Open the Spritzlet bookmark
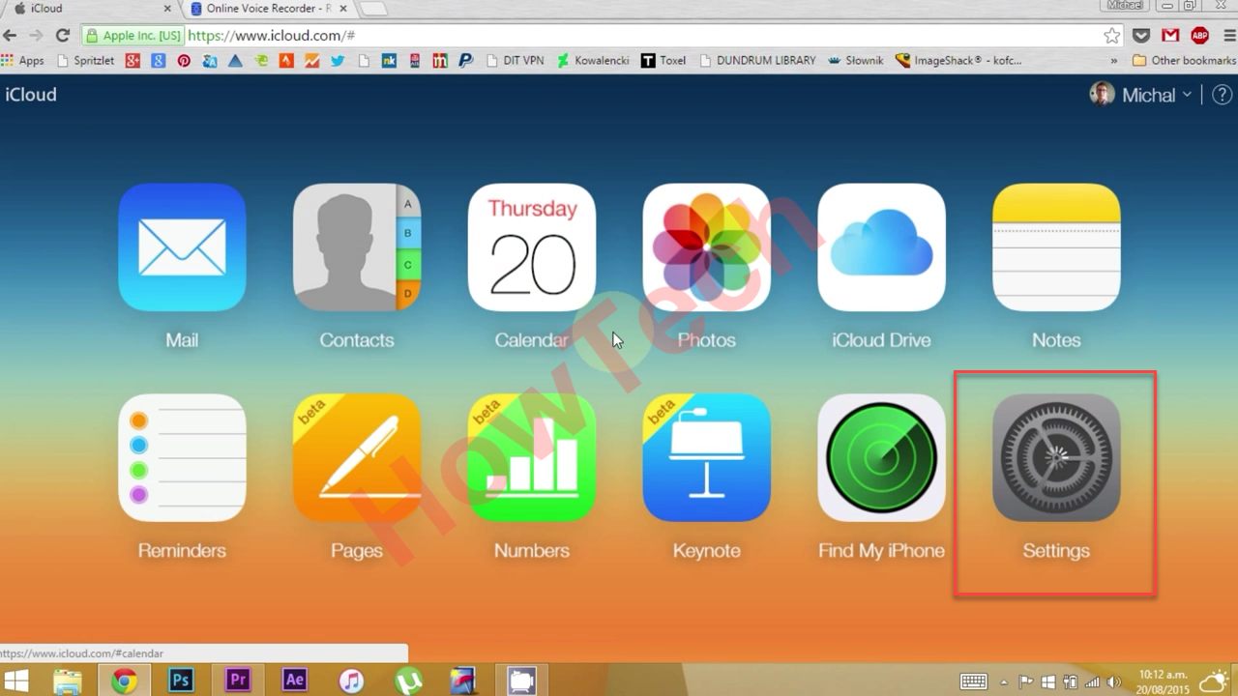 [86, 60]
